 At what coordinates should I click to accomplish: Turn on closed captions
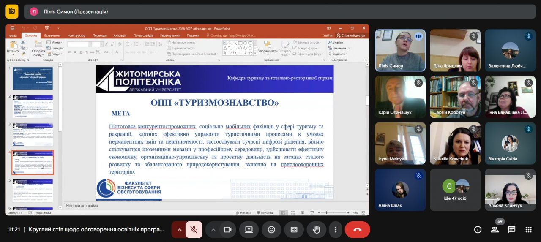click(294, 230)
